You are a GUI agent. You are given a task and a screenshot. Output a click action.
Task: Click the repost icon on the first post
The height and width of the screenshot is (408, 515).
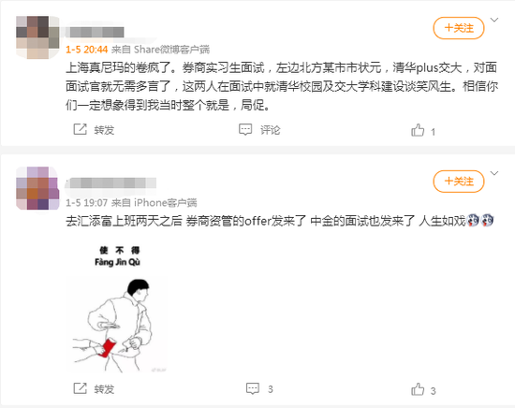pos(80,129)
